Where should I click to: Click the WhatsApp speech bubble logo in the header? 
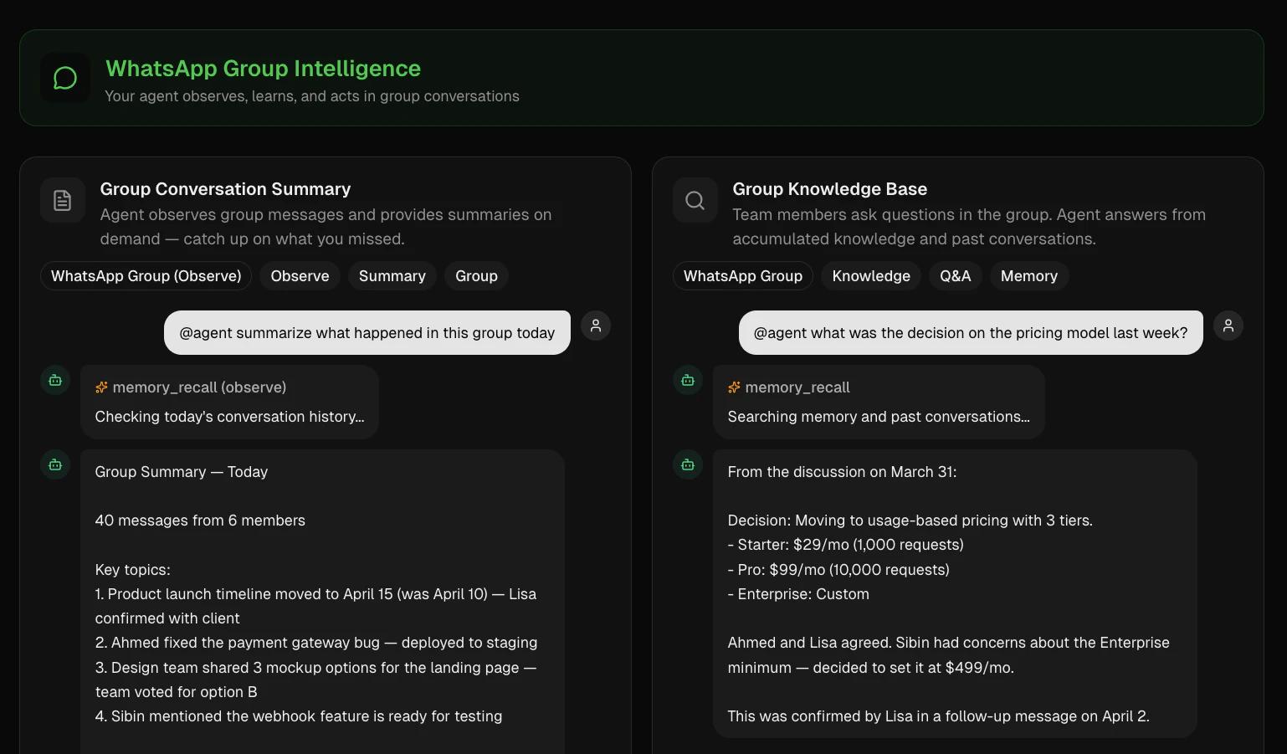click(x=64, y=77)
